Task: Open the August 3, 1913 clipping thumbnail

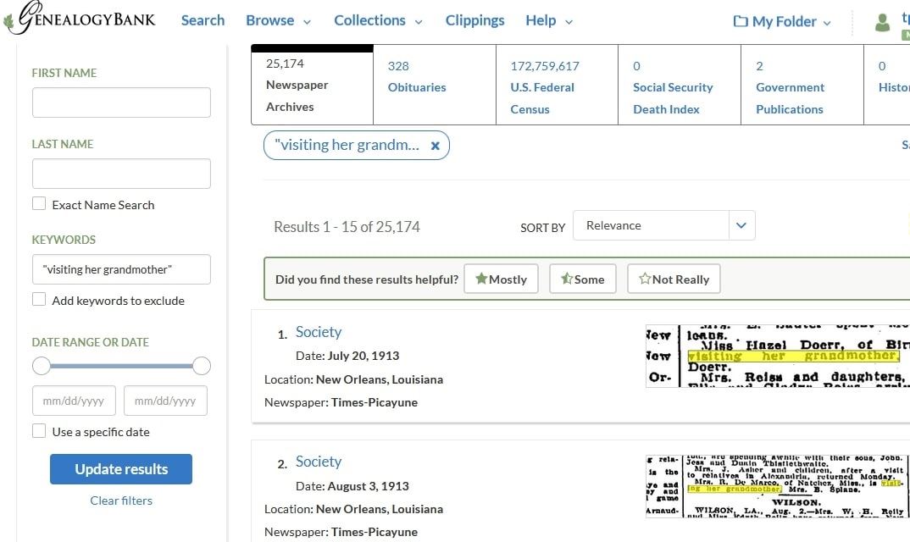Action: (778, 486)
